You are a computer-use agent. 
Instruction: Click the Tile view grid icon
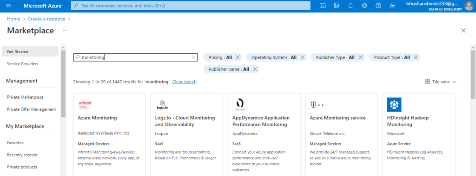(428, 82)
